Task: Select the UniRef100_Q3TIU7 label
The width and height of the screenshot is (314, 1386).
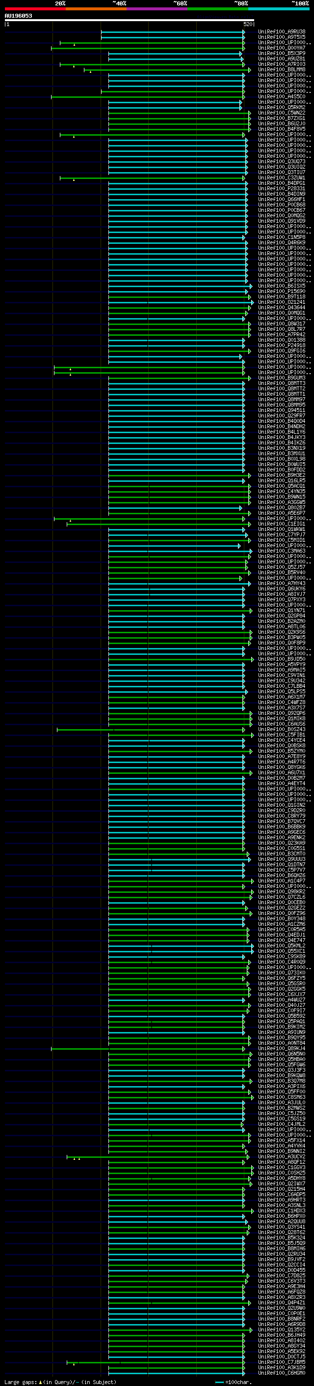Action: (x=282, y=172)
